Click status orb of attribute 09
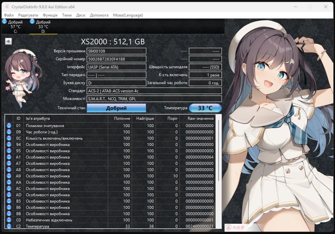This screenshot has width=335, height=234. click(x=9, y=132)
